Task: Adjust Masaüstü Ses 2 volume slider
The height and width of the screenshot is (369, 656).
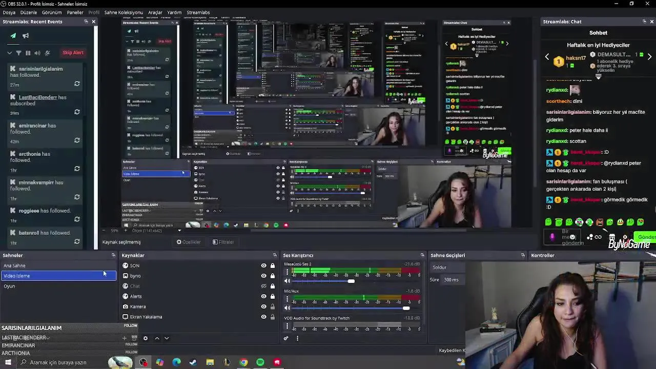Action: (x=351, y=281)
